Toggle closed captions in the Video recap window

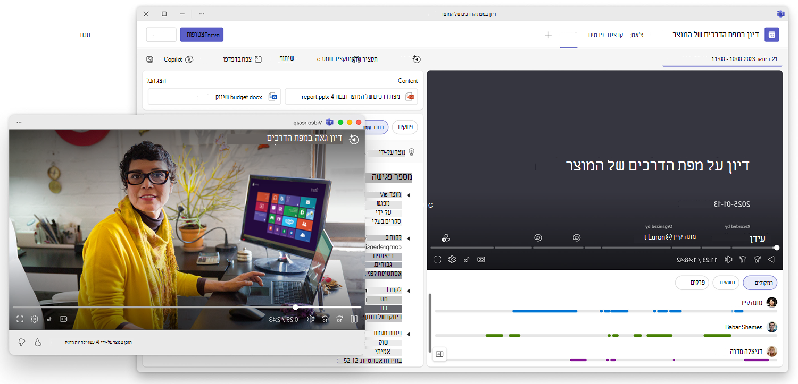[63, 319]
